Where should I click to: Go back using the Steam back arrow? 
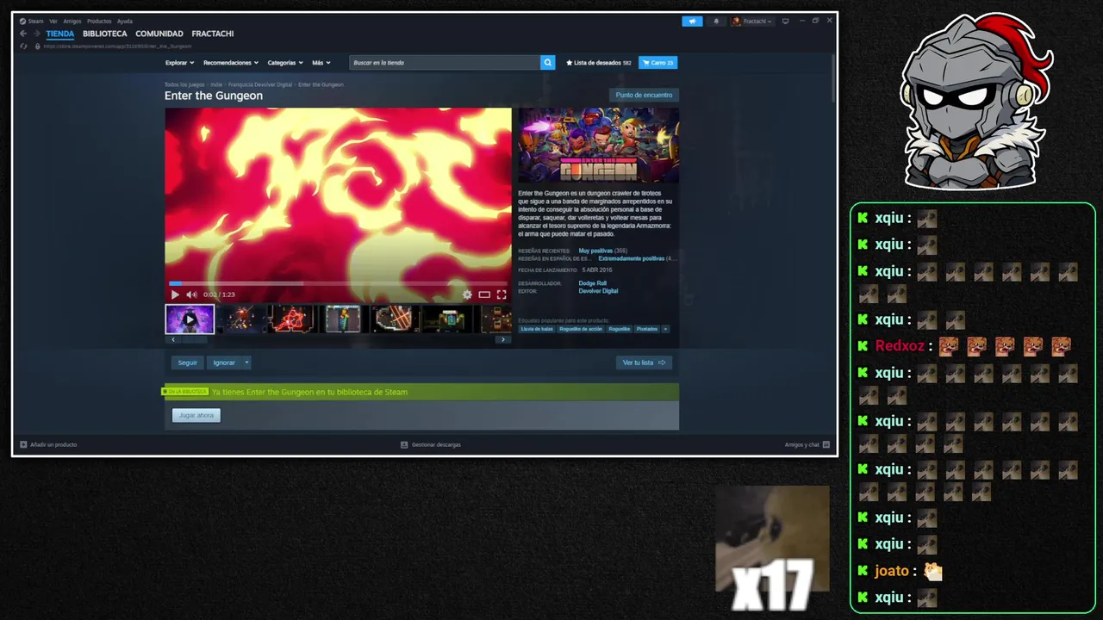pos(23,34)
